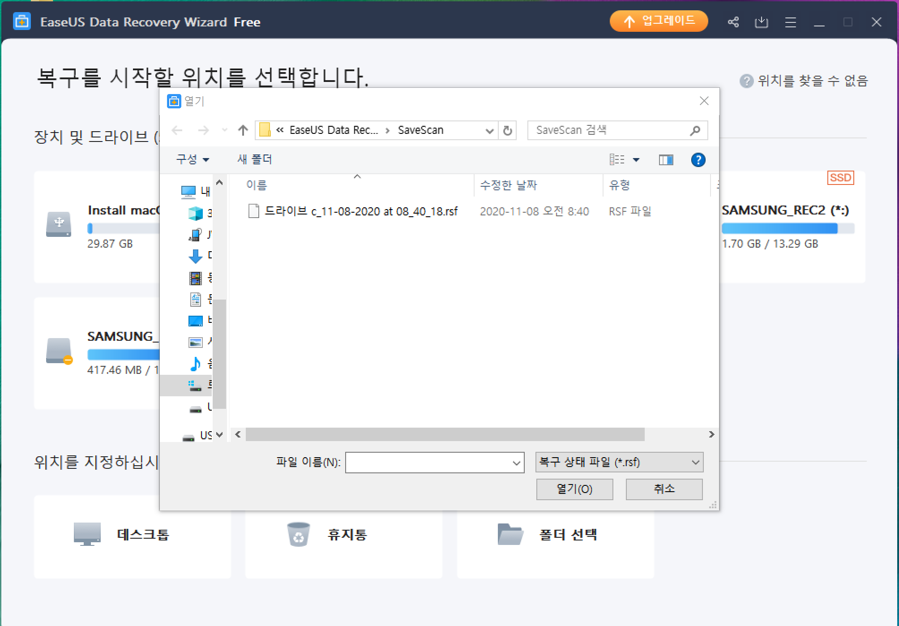Click the help question mark icon
Viewport: 899px width, 626px height.
(698, 160)
